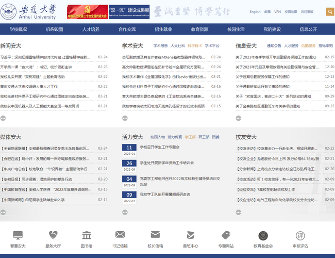Switch to English version link

[x=255, y=11]
